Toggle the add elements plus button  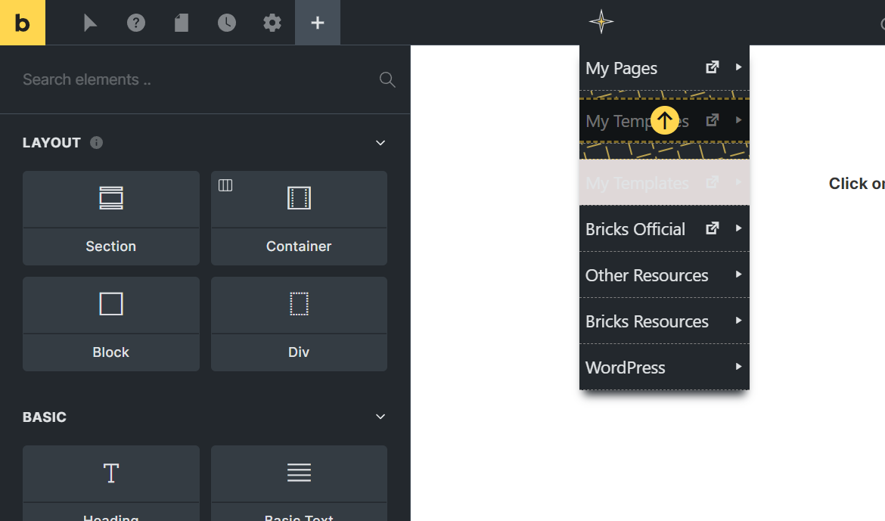pos(318,23)
